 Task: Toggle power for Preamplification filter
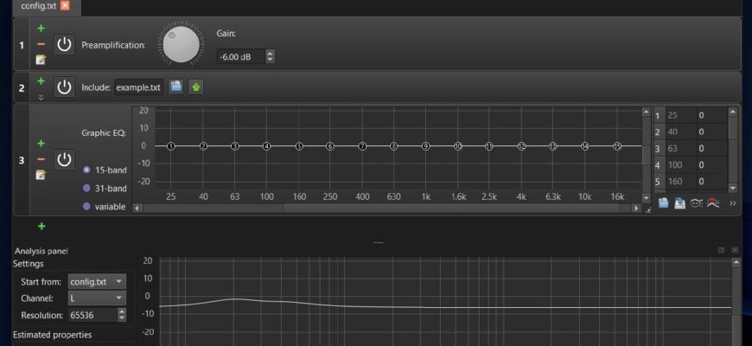point(64,45)
